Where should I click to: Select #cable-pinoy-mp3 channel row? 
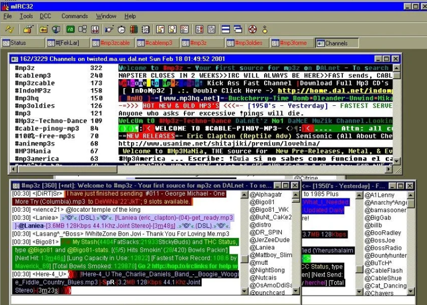coord(201,128)
